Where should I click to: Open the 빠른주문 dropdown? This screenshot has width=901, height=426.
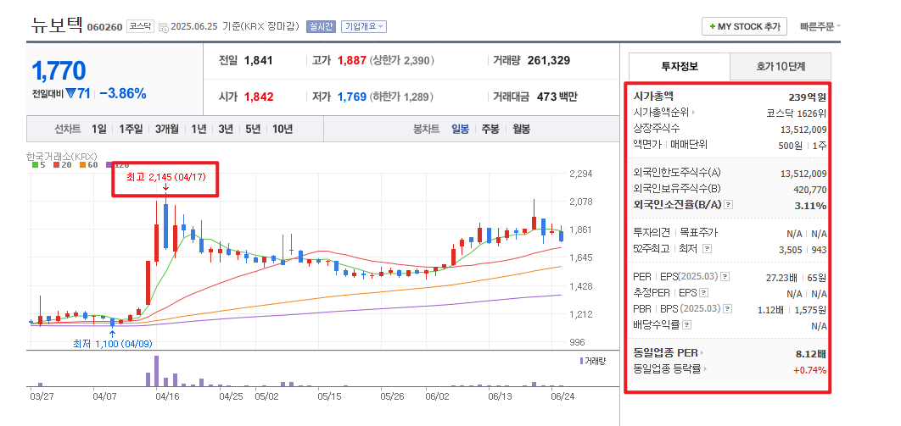pyautogui.click(x=820, y=26)
